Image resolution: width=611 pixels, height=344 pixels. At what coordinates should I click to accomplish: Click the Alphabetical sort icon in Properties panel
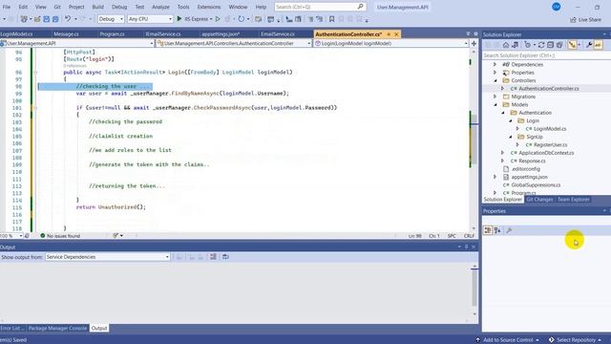coord(497,230)
